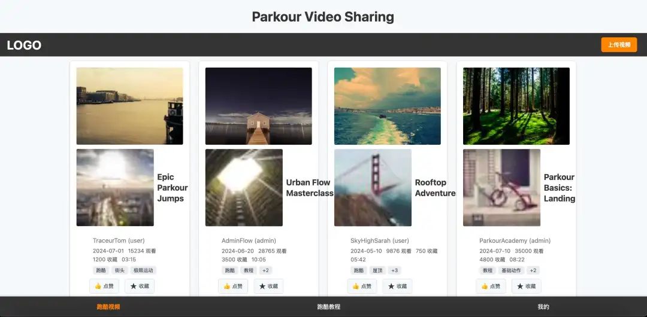Expand +2 more tags on Parkour Basics card

(x=533, y=270)
